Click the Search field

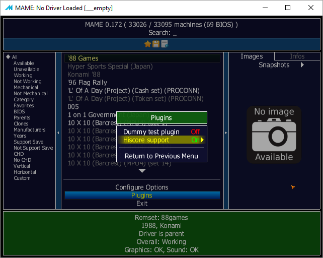(x=163, y=33)
